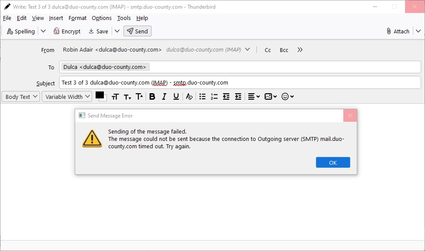Open the insert image dropdown
The height and width of the screenshot is (251, 425).
click(270, 97)
